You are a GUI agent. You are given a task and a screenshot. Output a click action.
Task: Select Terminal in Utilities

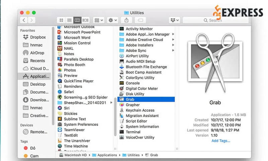point(130,132)
